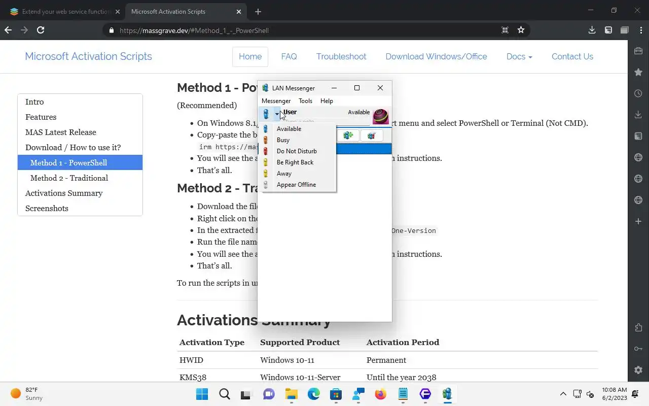Screen dimensions: 649x406
Task: Open Download Windows/Office link
Action: 436,56
